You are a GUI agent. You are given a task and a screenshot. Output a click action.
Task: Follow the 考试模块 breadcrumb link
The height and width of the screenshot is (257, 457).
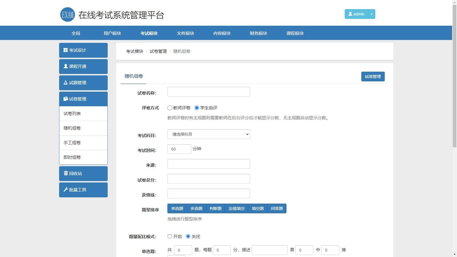(135, 51)
